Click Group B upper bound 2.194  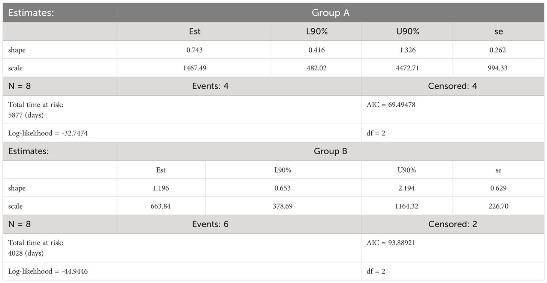point(407,188)
